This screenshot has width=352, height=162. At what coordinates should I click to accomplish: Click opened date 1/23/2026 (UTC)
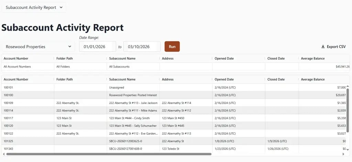[x=225, y=149]
